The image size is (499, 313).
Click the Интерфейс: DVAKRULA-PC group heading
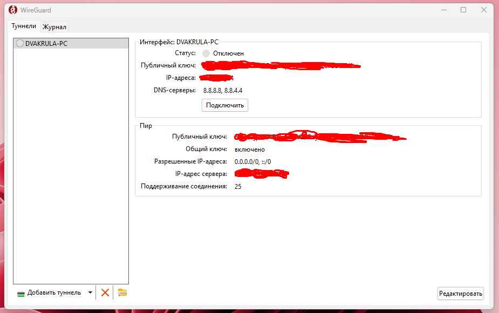tap(179, 42)
